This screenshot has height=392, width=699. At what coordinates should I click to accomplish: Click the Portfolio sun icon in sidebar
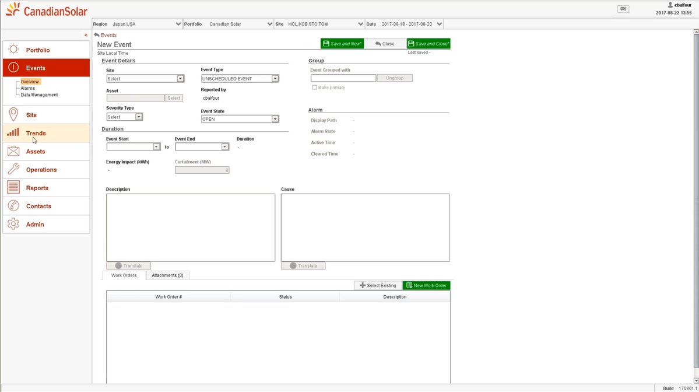(x=13, y=50)
